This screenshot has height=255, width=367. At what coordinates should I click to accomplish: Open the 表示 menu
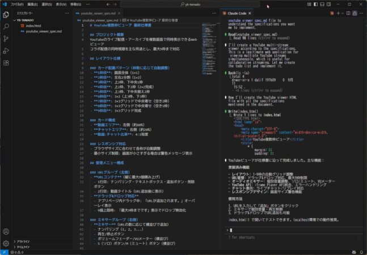(61, 4)
